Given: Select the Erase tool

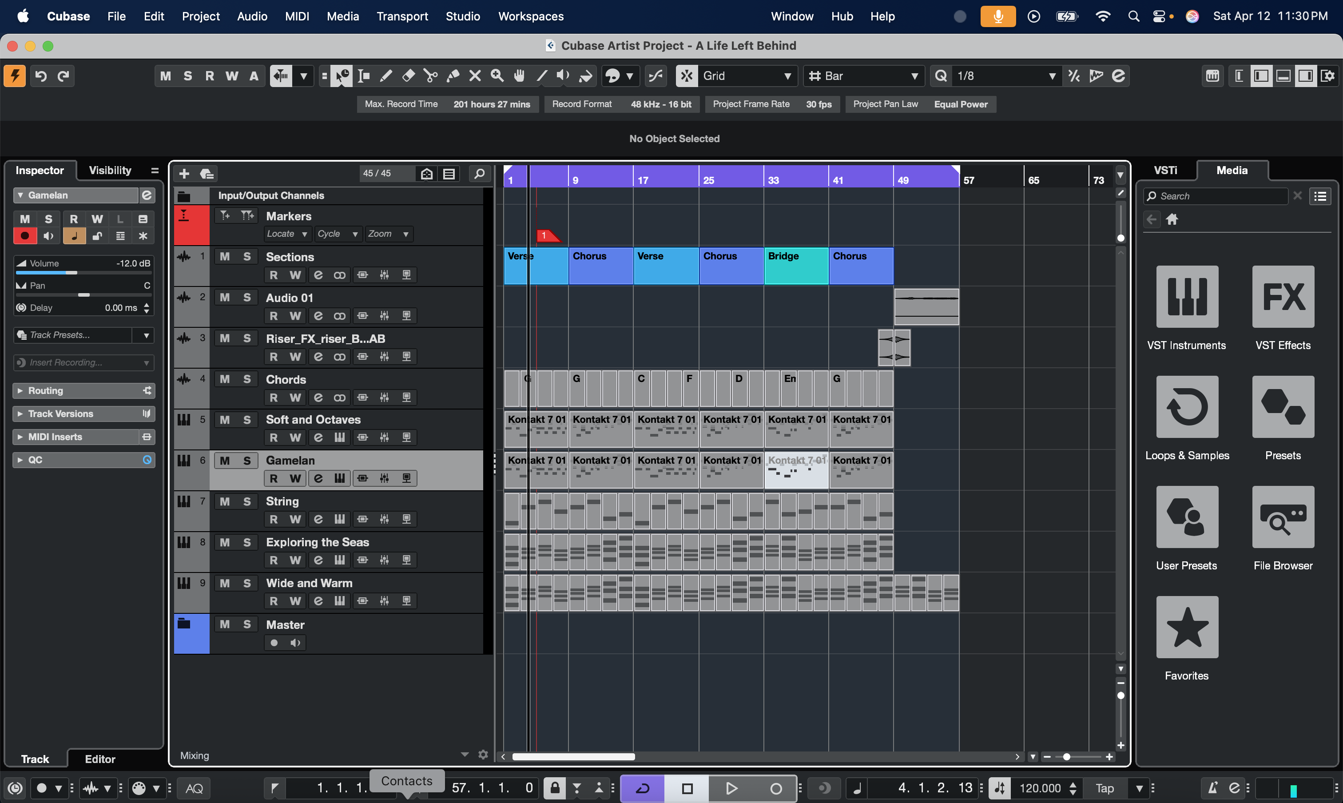Looking at the screenshot, I should point(409,76).
